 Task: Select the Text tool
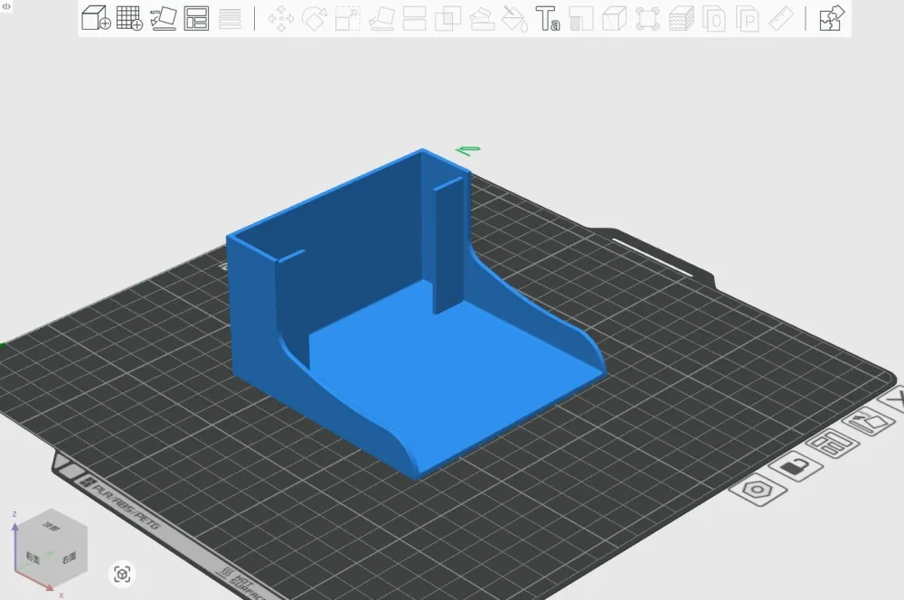point(546,17)
